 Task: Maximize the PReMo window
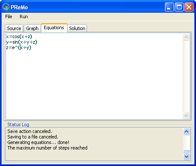pyautogui.click(x=179, y=7)
